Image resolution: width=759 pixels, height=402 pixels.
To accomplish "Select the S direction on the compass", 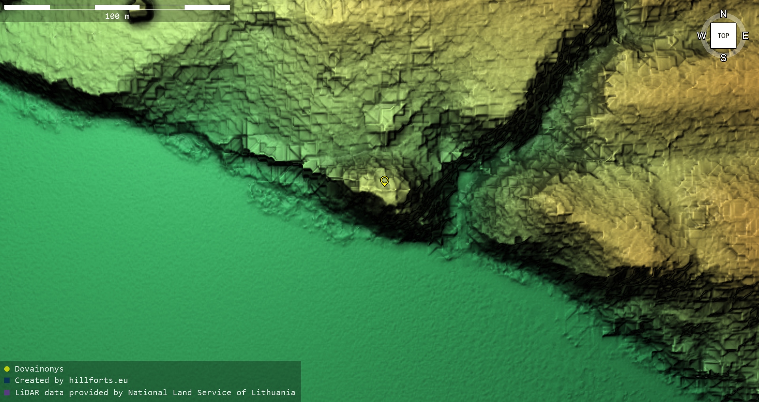I will click(x=723, y=58).
